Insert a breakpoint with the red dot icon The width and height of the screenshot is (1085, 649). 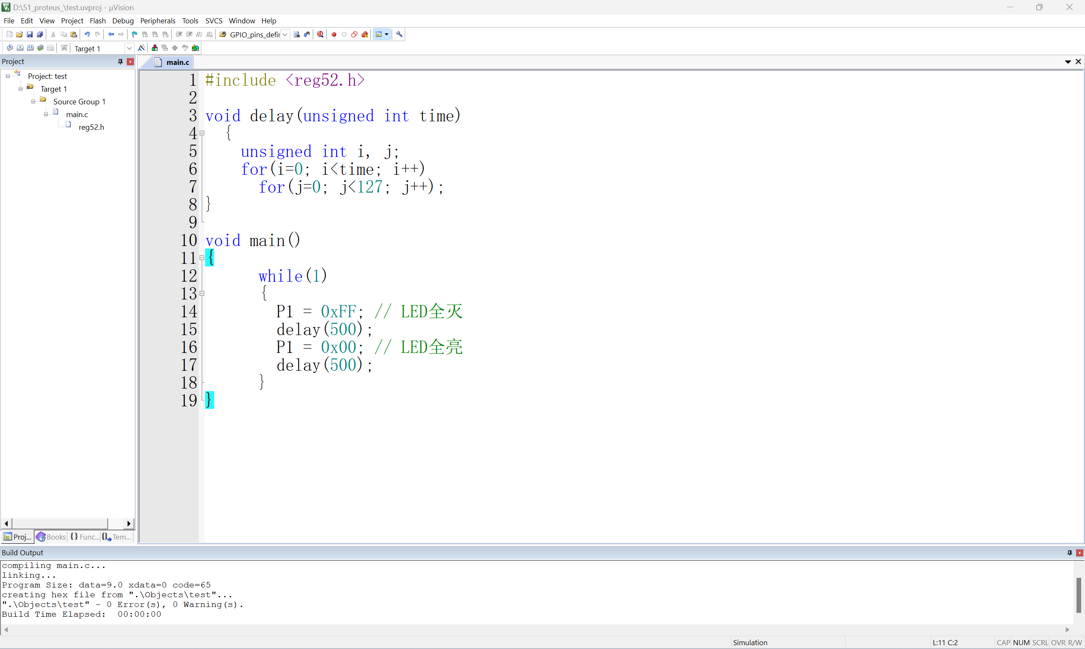[334, 34]
